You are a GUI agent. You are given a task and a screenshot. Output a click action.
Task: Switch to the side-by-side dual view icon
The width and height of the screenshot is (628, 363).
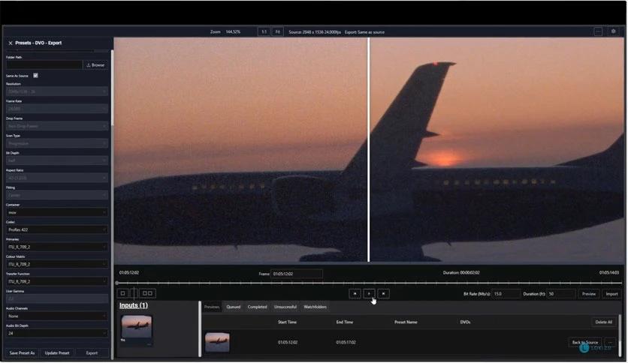coord(147,294)
